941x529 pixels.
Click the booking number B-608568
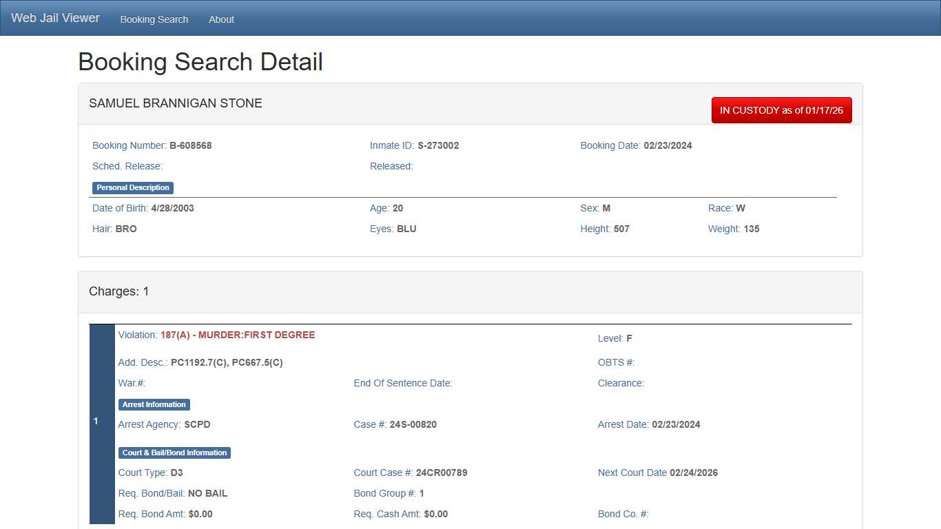pyautogui.click(x=190, y=145)
